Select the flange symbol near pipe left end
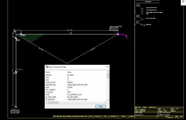 [21, 34]
